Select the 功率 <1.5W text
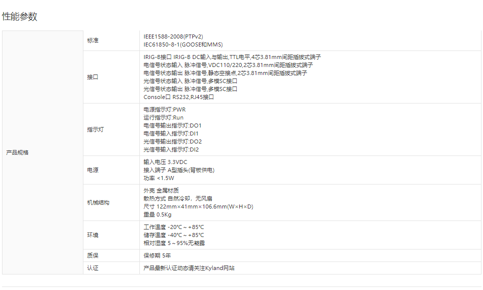Image resolution: width=483 pixels, height=290 pixels. pyautogui.click(x=159, y=178)
